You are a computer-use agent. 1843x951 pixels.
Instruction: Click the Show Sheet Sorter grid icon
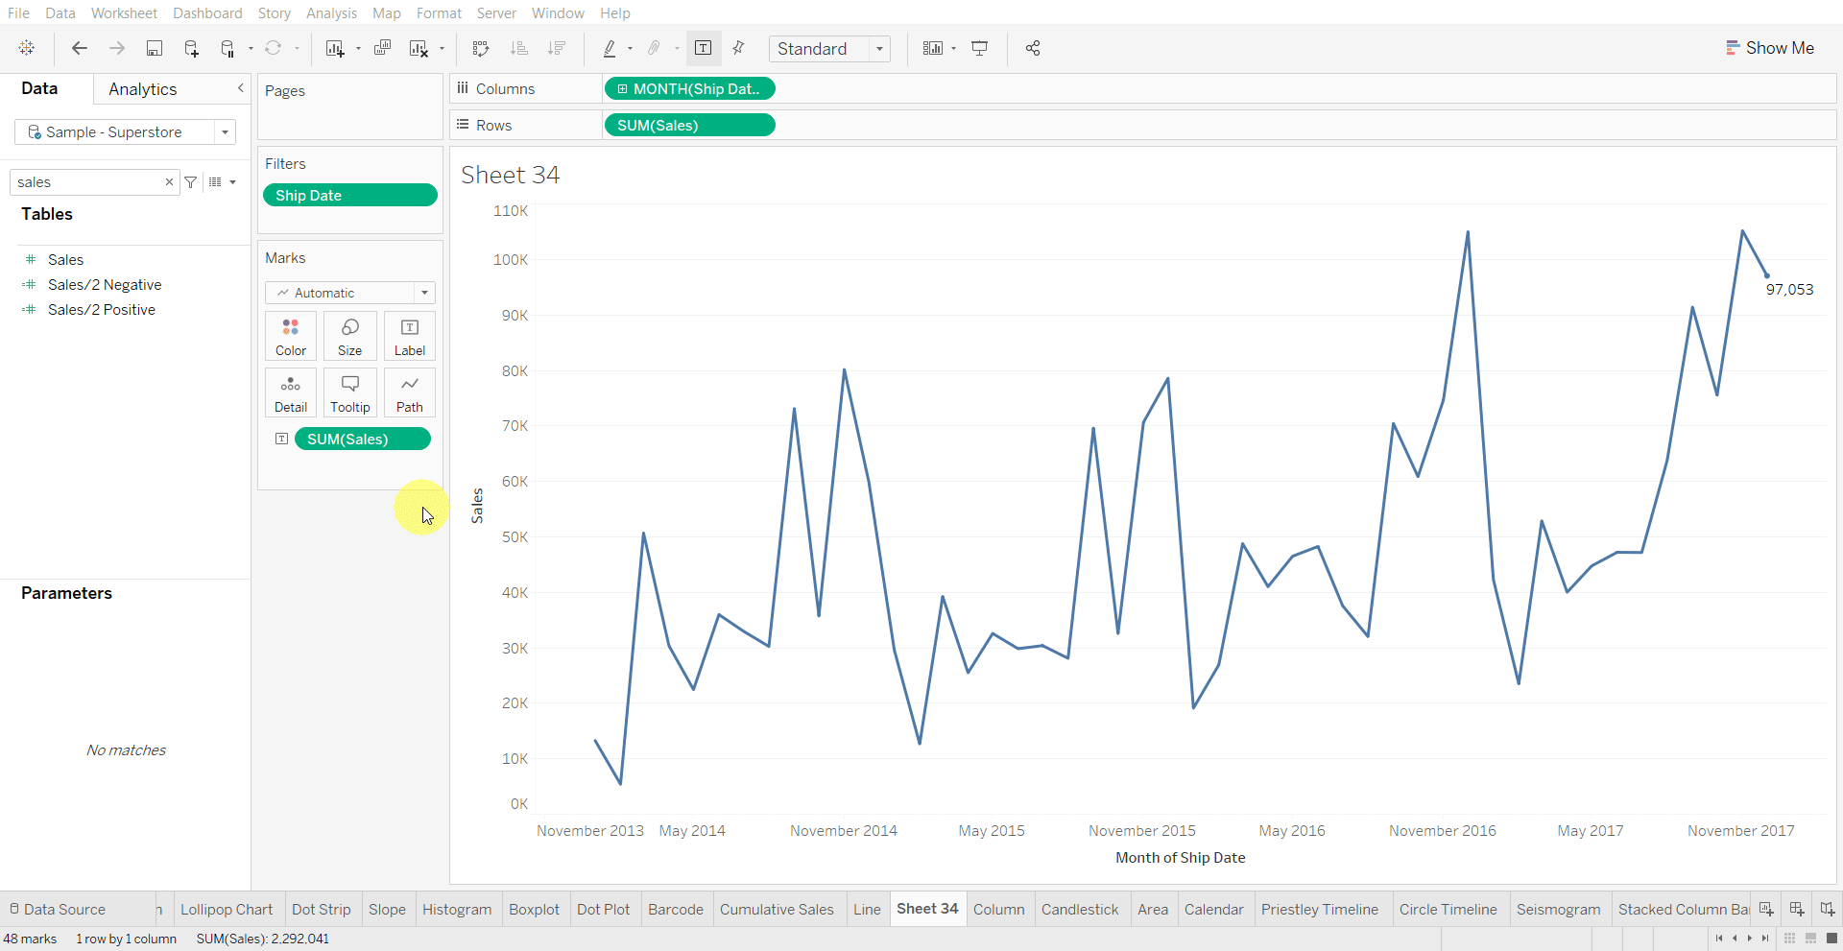1789,939
